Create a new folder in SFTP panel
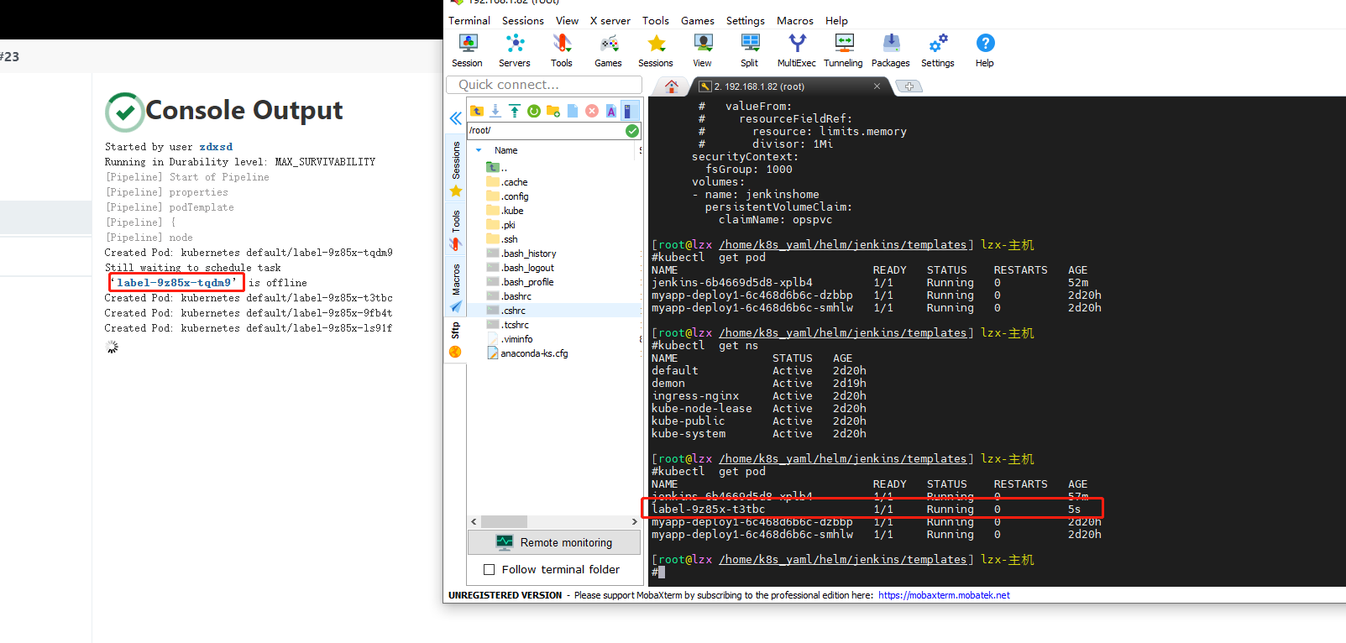Screen dimensions: 1346x643 pos(553,111)
